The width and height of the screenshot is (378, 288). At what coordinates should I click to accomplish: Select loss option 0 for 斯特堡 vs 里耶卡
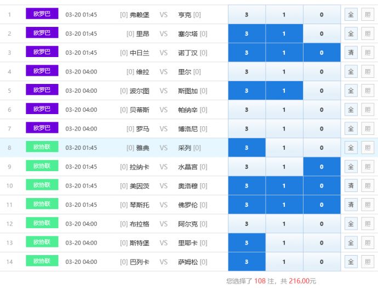[322, 243]
